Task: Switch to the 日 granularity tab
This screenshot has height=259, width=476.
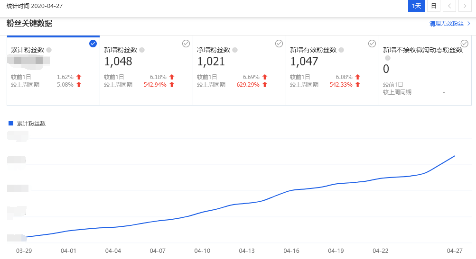Action: (433, 6)
